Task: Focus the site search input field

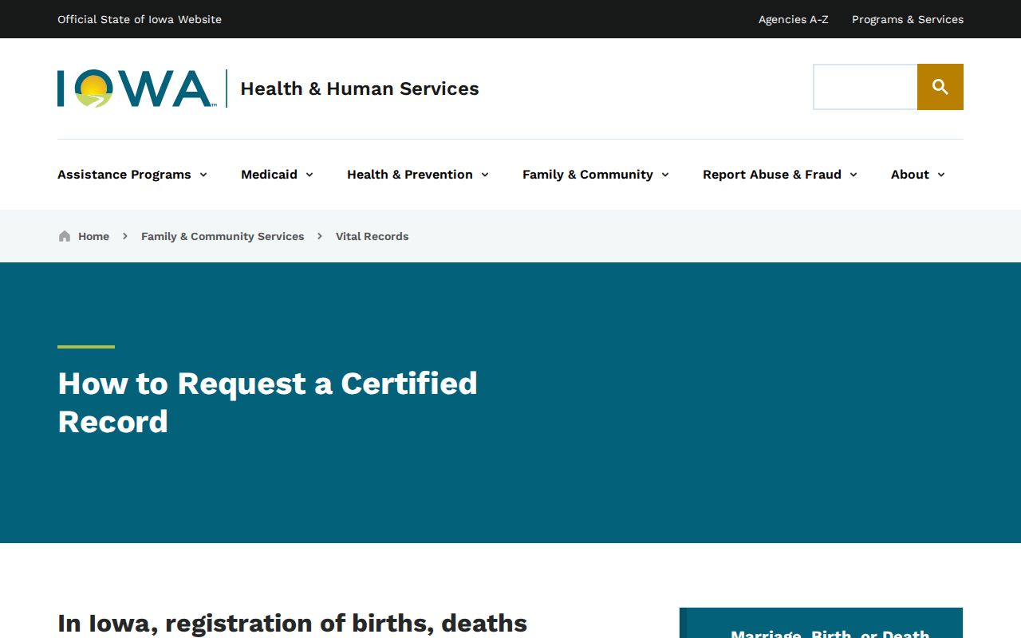Action: 865,87
